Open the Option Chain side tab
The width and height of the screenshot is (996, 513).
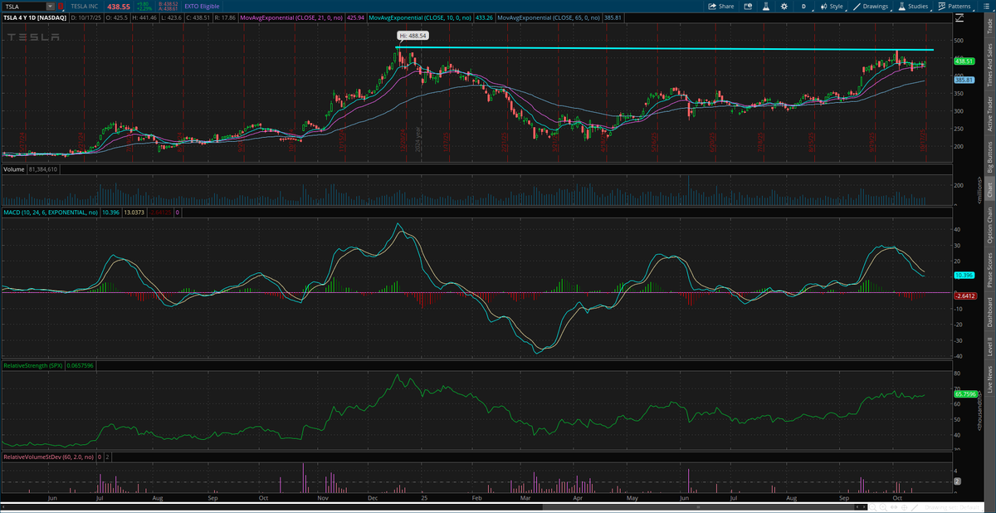click(x=989, y=225)
